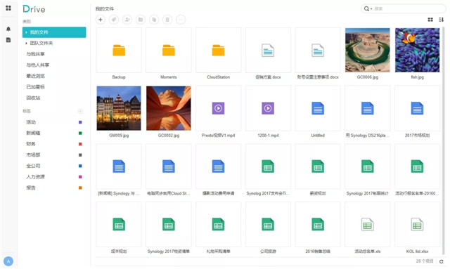The height and width of the screenshot is (269, 450).
Task: Click the trash delete toolbar icon
Action: pyautogui.click(x=167, y=20)
